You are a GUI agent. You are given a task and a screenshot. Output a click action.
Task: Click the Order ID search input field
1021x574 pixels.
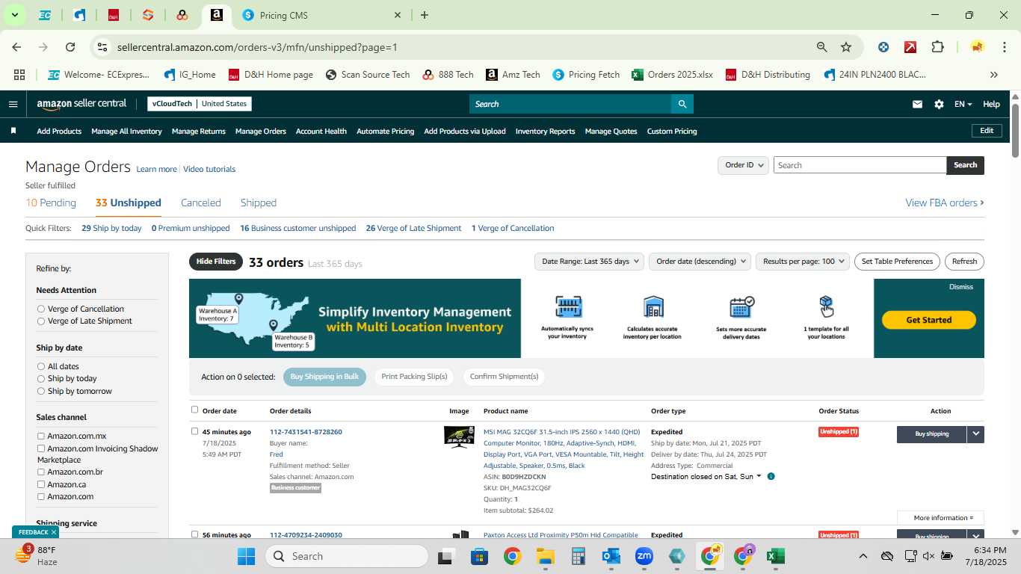coord(860,165)
